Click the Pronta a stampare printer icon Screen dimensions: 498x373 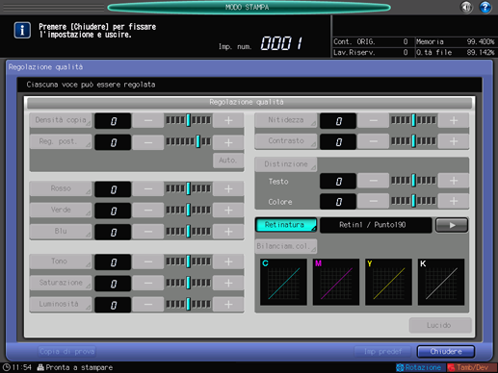[x=40, y=367]
